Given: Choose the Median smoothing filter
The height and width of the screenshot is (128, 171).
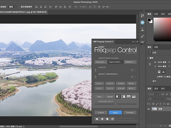Looking at the screenshot, I should [x=130, y=62].
